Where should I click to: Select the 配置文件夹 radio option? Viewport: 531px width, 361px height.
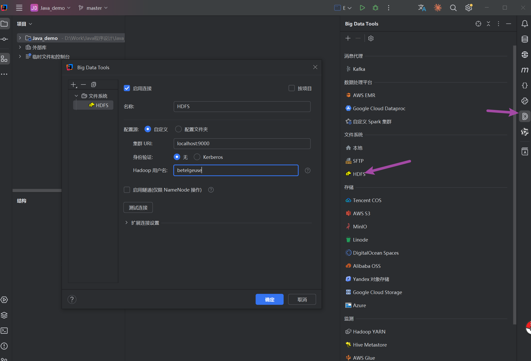[x=178, y=129]
